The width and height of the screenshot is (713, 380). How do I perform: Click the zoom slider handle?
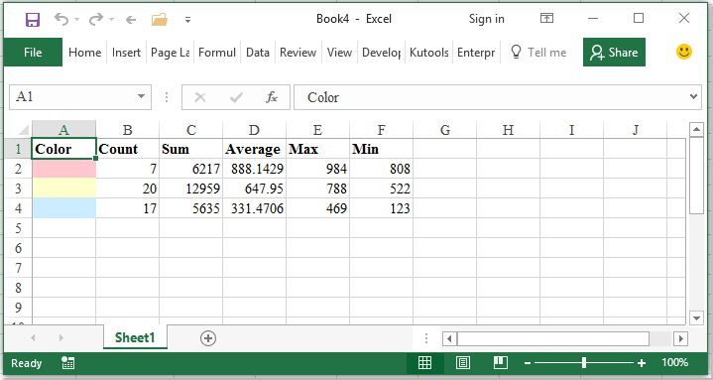[x=584, y=363]
